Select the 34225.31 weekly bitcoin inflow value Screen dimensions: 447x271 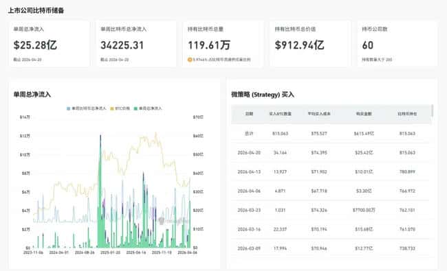(x=122, y=45)
